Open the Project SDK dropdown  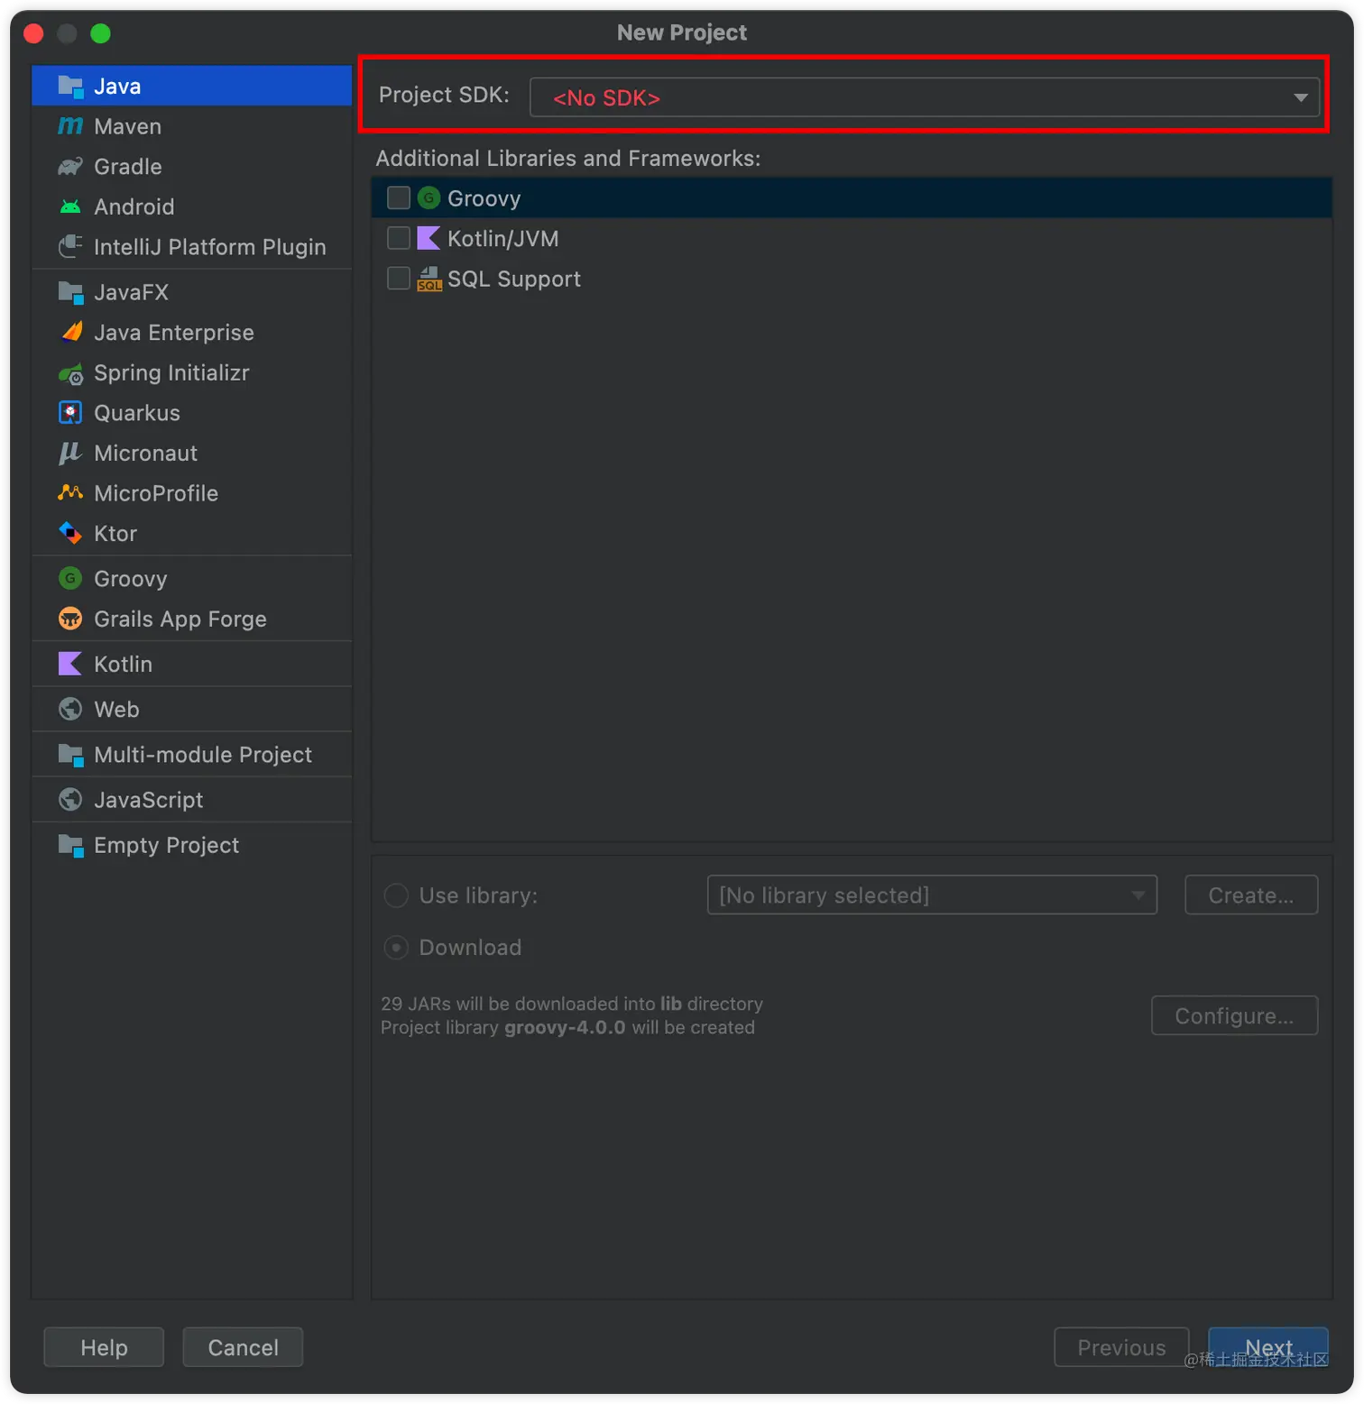925,97
